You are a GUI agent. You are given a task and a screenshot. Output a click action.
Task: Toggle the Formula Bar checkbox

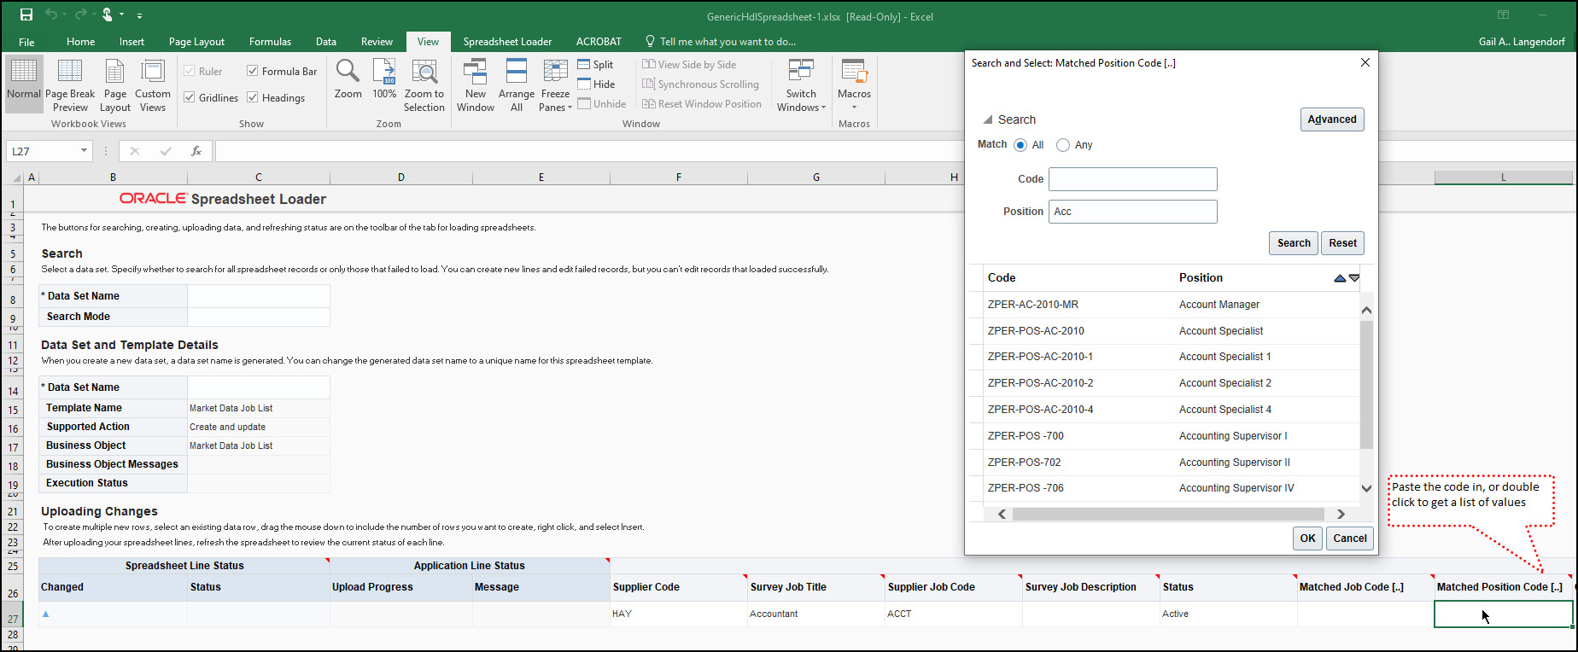253,71
